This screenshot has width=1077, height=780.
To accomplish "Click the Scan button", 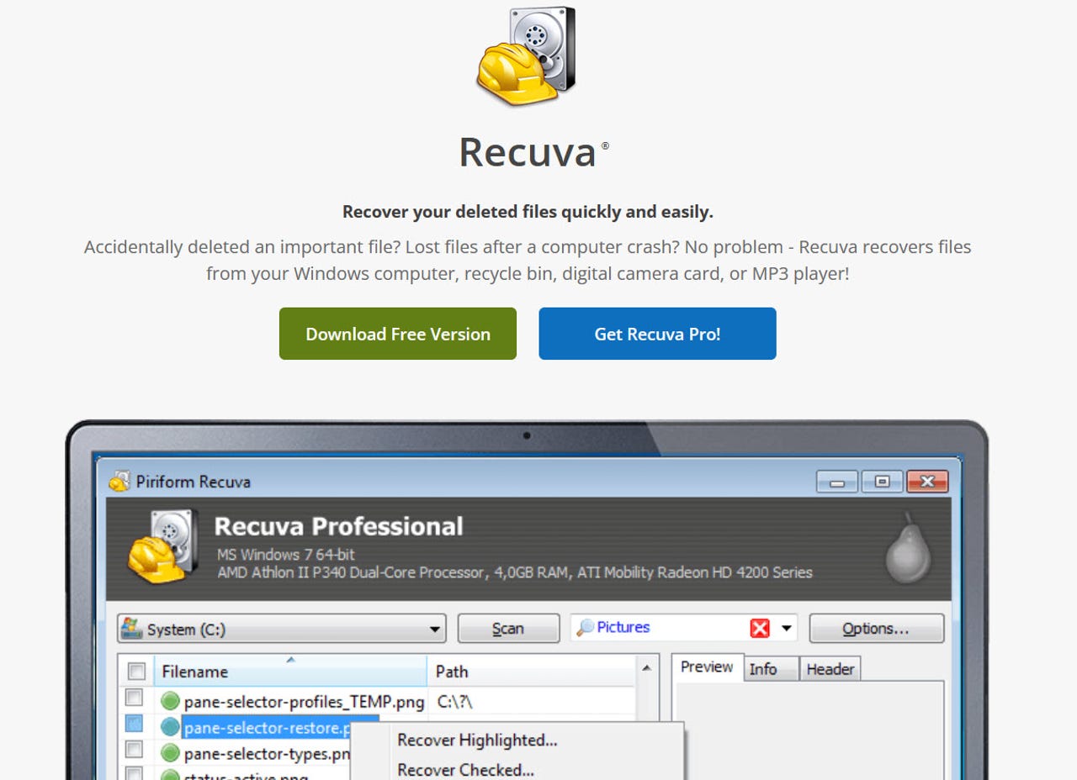I will pyautogui.click(x=508, y=629).
